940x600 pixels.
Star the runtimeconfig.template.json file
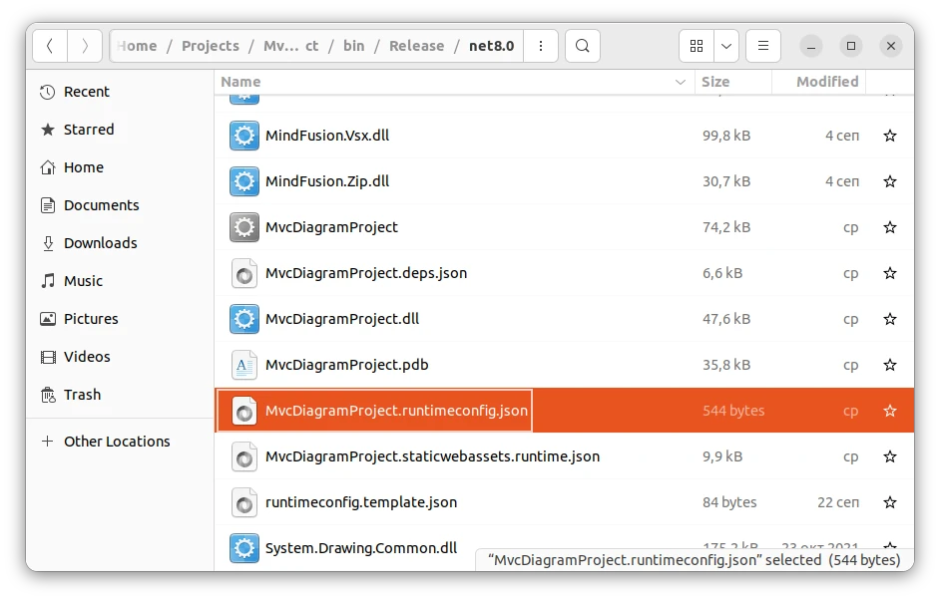tap(889, 502)
